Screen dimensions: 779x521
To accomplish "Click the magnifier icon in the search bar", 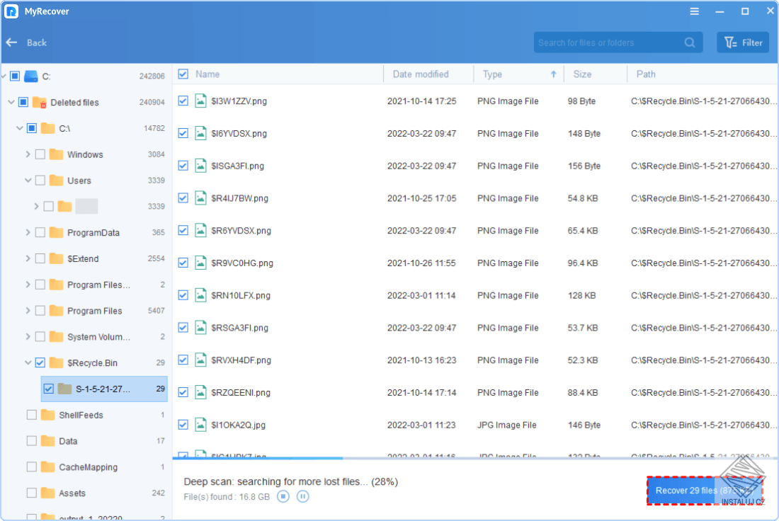I will [689, 42].
